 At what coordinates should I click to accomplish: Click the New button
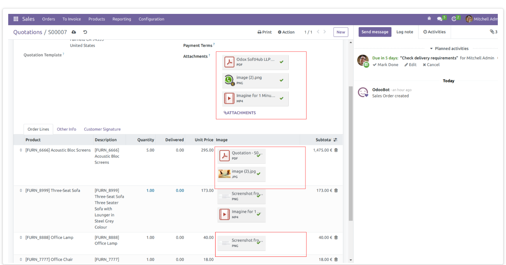(341, 32)
